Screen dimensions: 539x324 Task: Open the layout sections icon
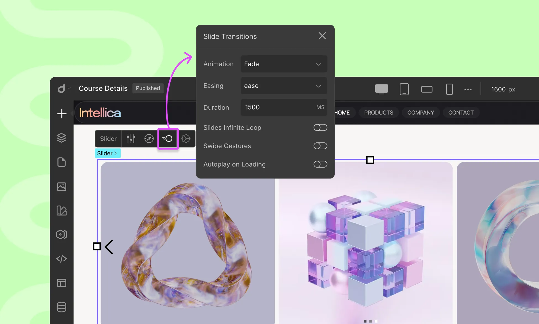pyautogui.click(x=62, y=283)
